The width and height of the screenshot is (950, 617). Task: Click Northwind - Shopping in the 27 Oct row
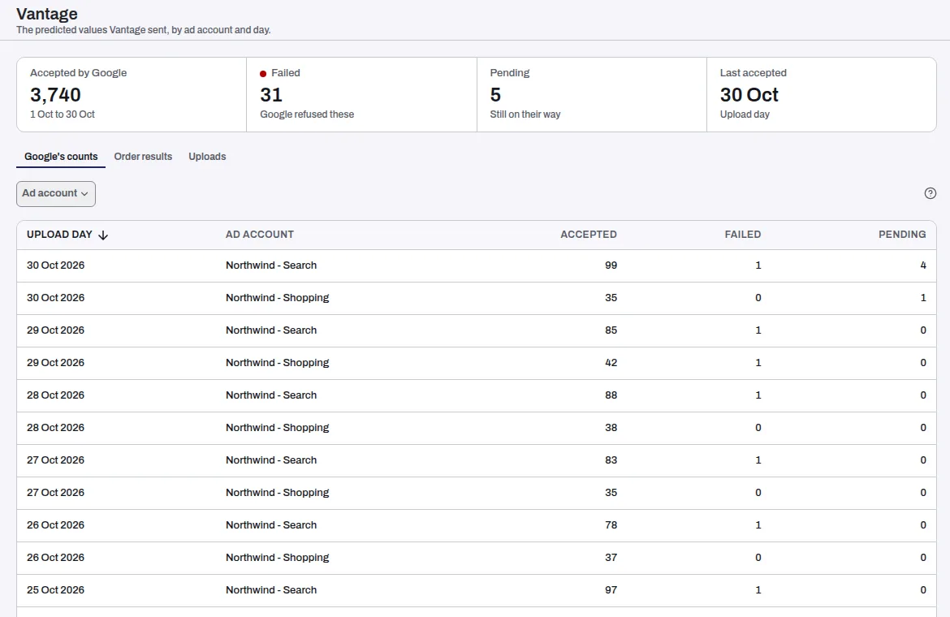click(x=278, y=492)
